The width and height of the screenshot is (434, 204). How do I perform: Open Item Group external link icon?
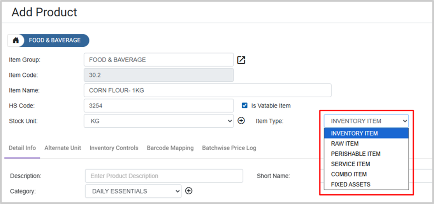pyautogui.click(x=241, y=60)
